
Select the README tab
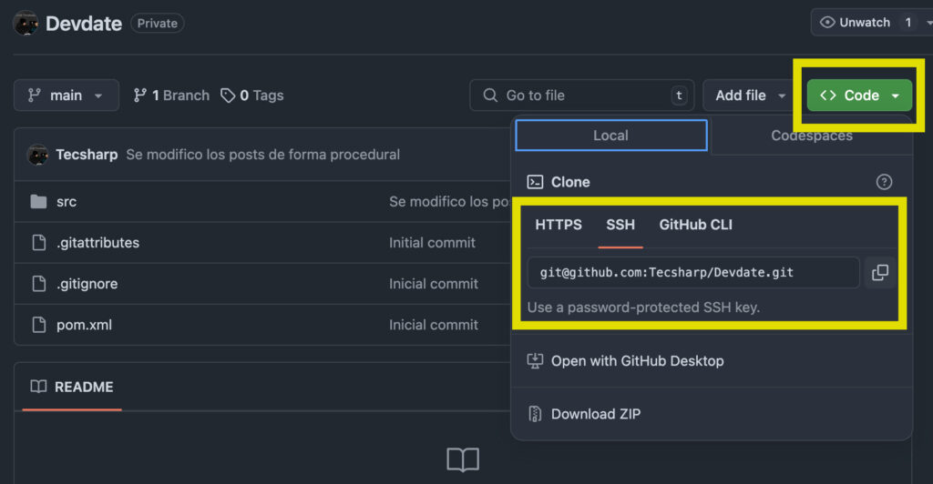click(72, 387)
